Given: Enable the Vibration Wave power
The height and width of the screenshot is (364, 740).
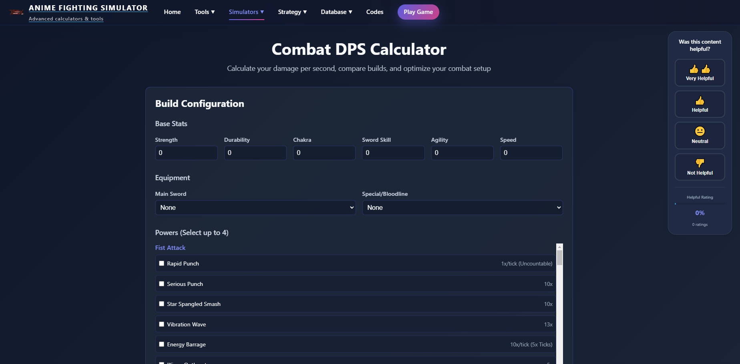Looking at the screenshot, I should pos(161,324).
